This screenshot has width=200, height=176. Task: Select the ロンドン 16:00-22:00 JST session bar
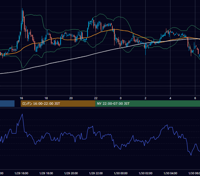click(58, 104)
